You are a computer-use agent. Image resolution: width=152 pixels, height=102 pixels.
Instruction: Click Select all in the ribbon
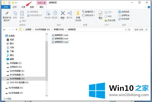(124, 12)
